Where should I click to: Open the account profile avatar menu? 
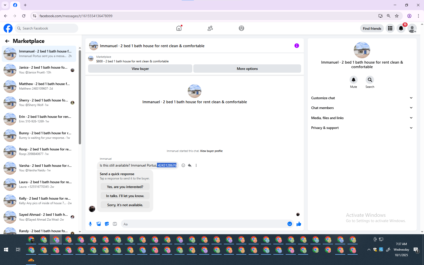(412, 29)
